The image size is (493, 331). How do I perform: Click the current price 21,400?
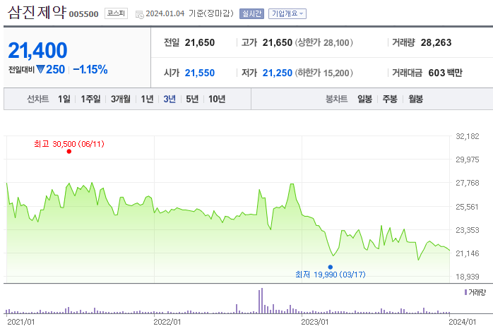tap(37, 50)
